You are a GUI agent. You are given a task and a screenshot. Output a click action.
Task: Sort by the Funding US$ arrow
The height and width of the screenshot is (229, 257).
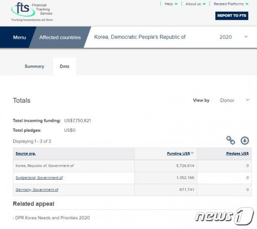tap(192, 153)
